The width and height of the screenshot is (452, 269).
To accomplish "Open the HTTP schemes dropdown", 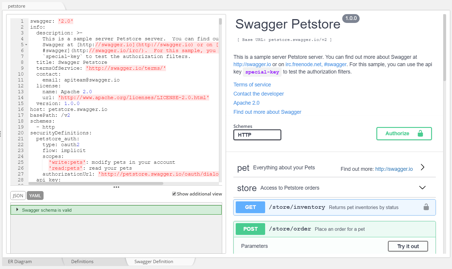I will [x=257, y=135].
